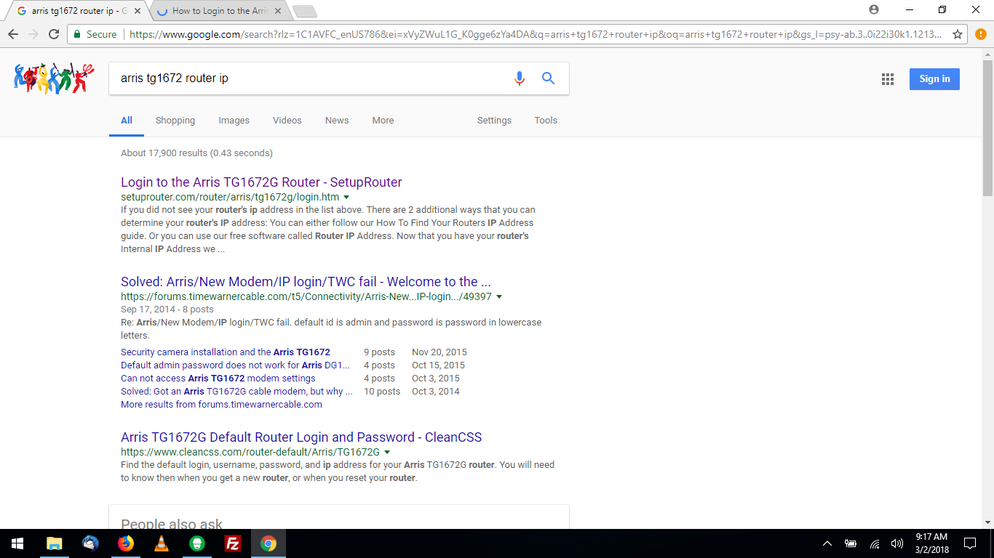Viewport: 994px width, 558px height.
Task: Open a new tab with the new-tab button
Action: point(304,11)
